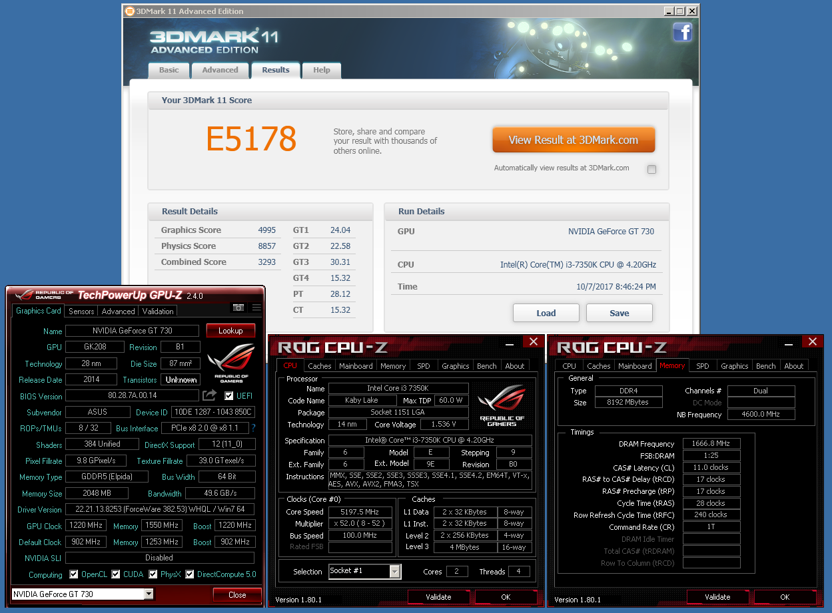Click the BIOS version share/export icon

pos(210,395)
